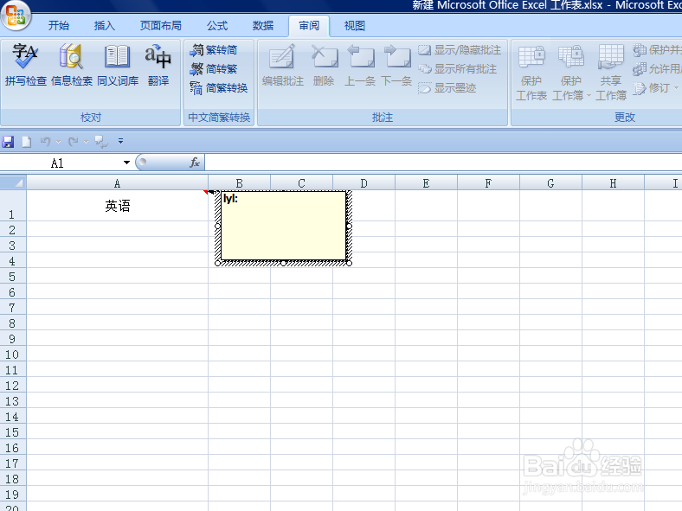Open the Name Box dropdown arrow

[126, 163]
